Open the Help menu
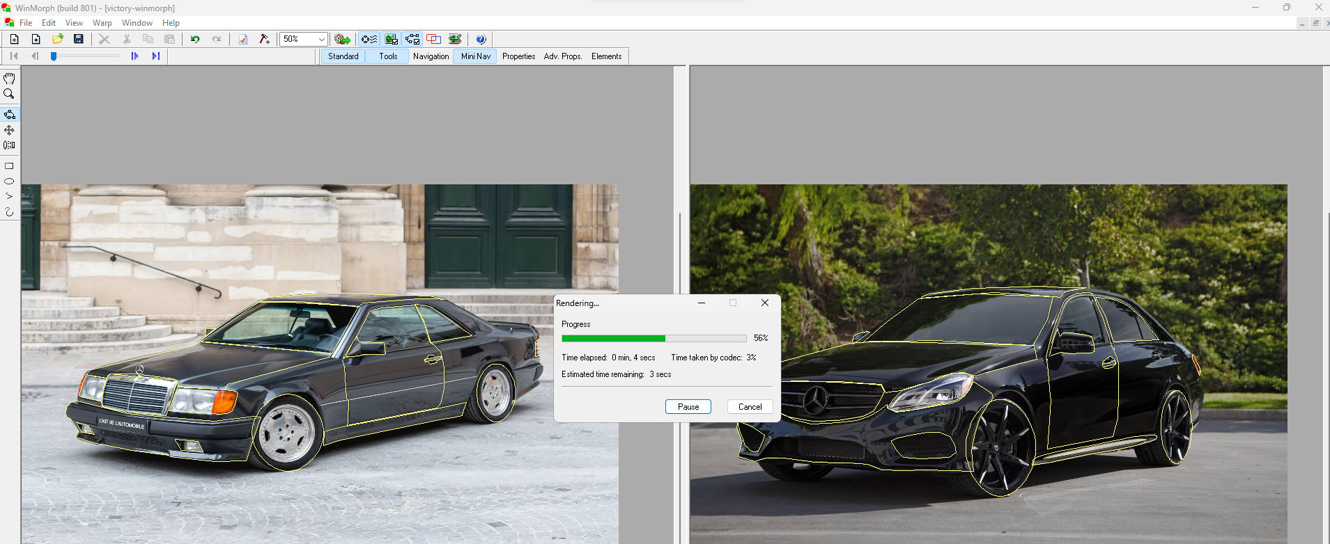Image resolution: width=1330 pixels, height=544 pixels. (171, 23)
